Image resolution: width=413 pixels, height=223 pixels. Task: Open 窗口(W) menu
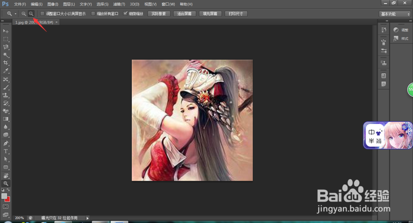(x=168, y=4)
